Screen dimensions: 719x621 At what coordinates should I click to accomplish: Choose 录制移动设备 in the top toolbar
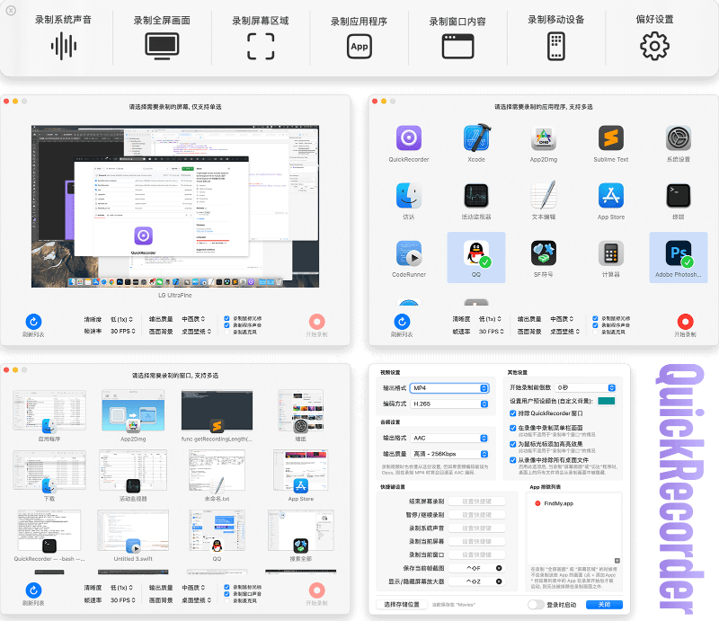[x=556, y=38]
